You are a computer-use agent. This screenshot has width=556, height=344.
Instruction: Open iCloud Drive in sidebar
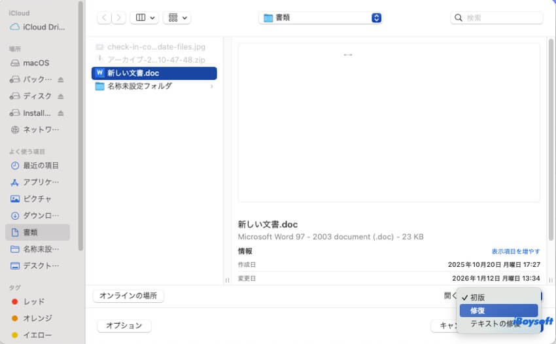click(x=37, y=27)
